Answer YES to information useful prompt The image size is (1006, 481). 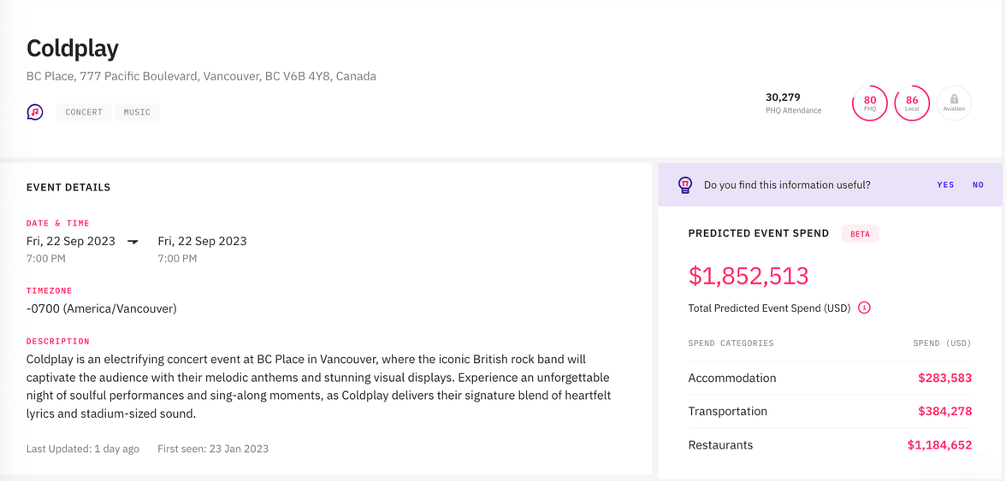pyautogui.click(x=945, y=185)
